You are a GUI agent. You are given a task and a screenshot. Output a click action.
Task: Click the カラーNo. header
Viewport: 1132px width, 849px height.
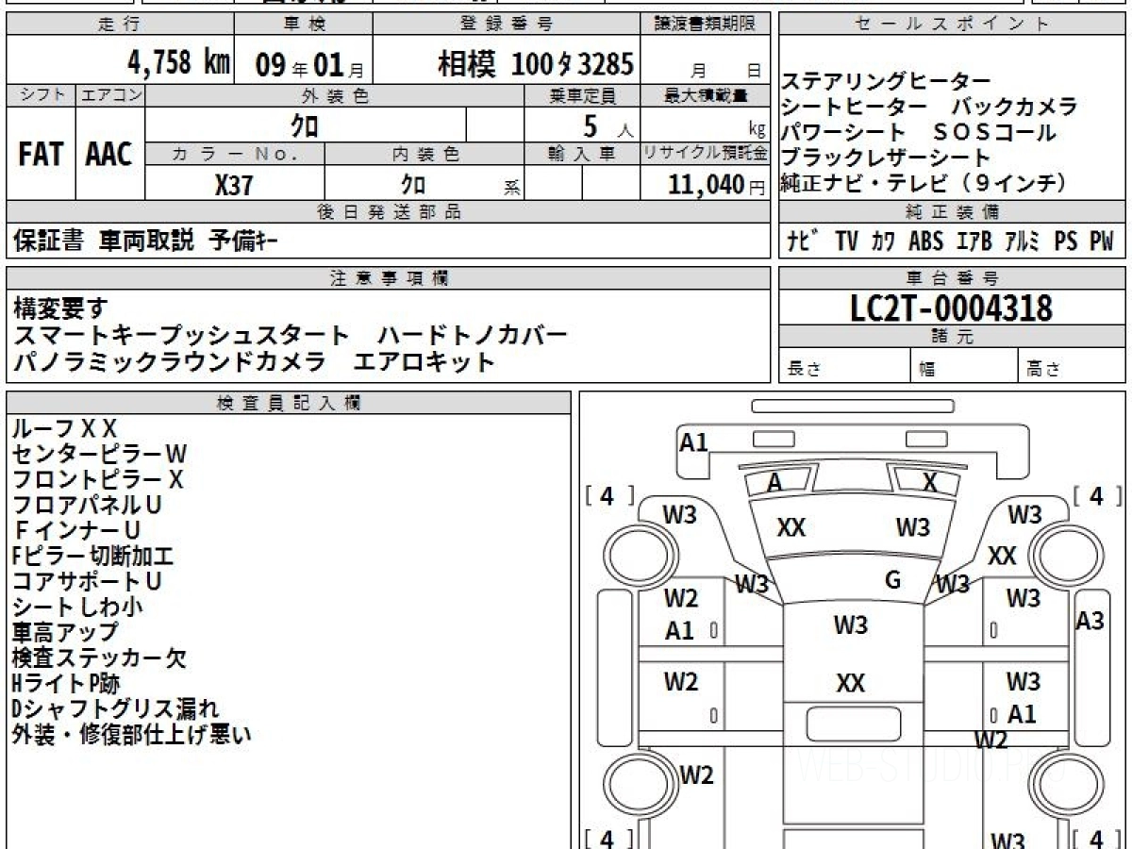pyautogui.click(x=236, y=154)
